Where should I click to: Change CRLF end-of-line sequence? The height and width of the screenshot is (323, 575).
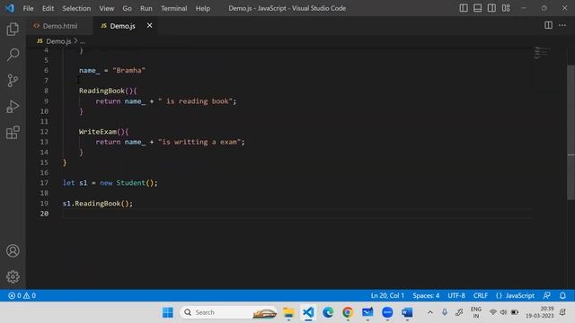[481, 295]
